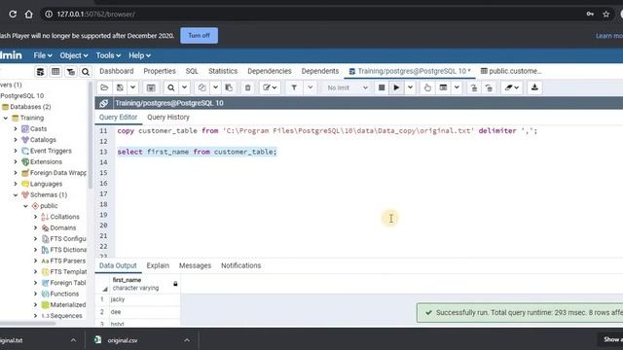Expand the Casts tree node

coord(16,129)
